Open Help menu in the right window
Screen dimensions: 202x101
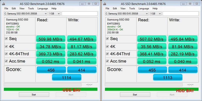coord(155,9)
